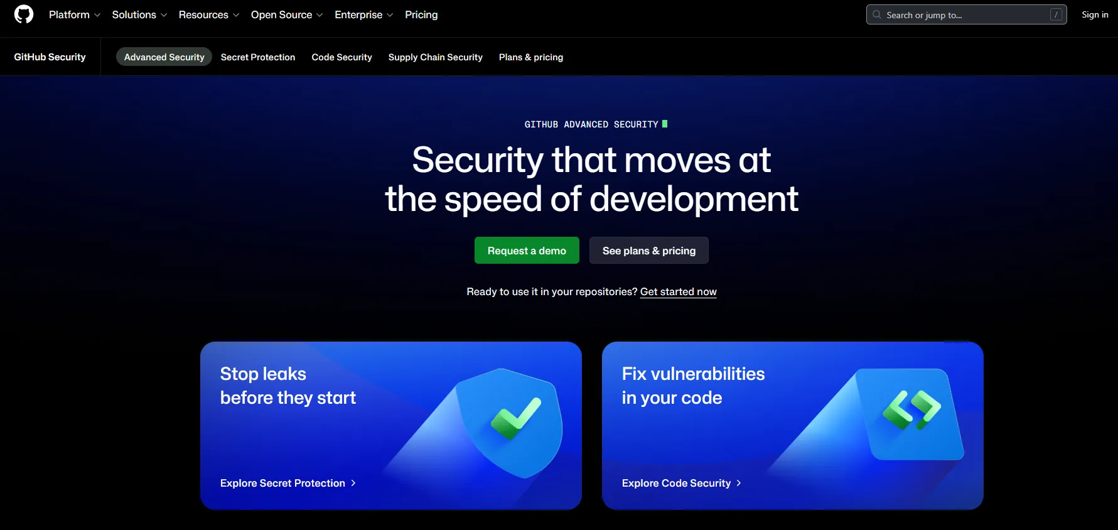
Task: Focus the Search or jump to field
Action: 966,14
